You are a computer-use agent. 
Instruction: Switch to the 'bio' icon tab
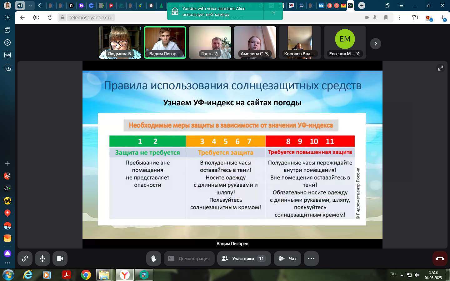tap(321, 6)
